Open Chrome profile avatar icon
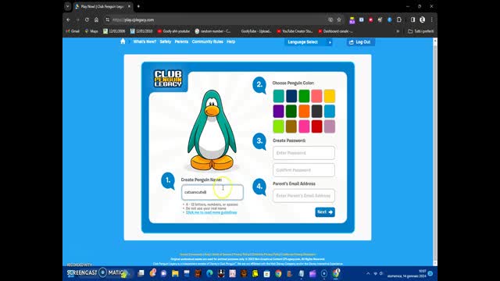Image resolution: width=500 pixels, height=281 pixels. (x=422, y=20)
